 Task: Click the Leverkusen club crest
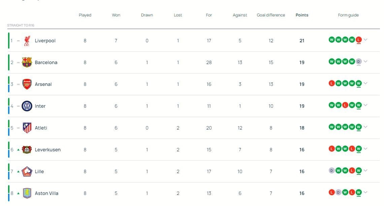click(x=27, y=150)
